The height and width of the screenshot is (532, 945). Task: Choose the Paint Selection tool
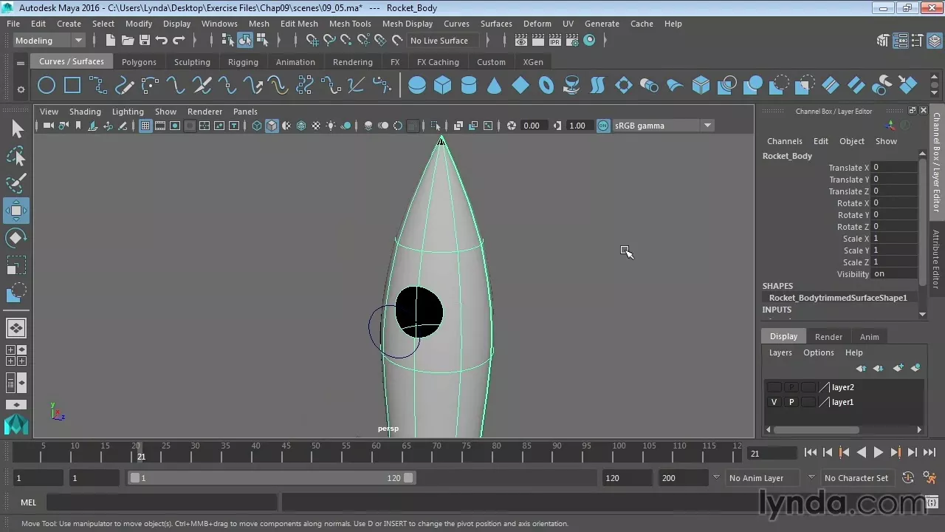pyautogui.click(x=16, y=183)
